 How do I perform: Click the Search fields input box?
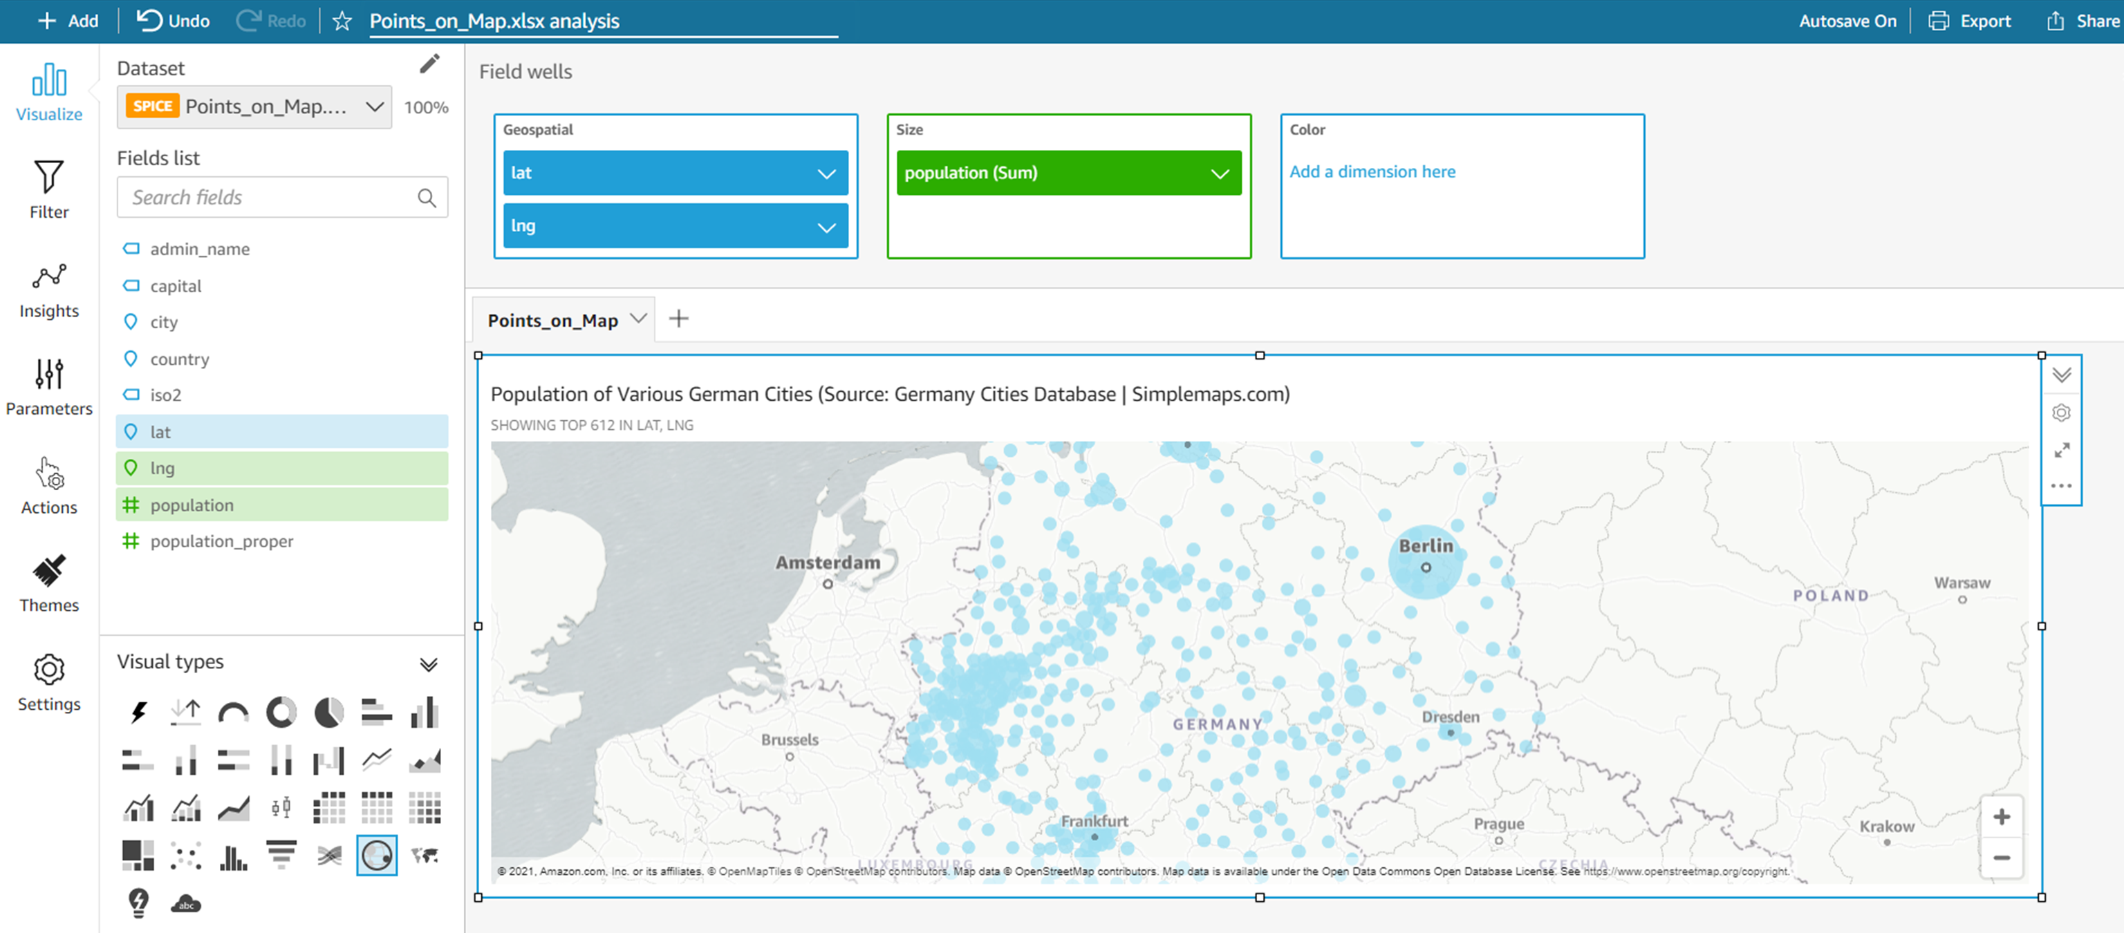[272, 197]
